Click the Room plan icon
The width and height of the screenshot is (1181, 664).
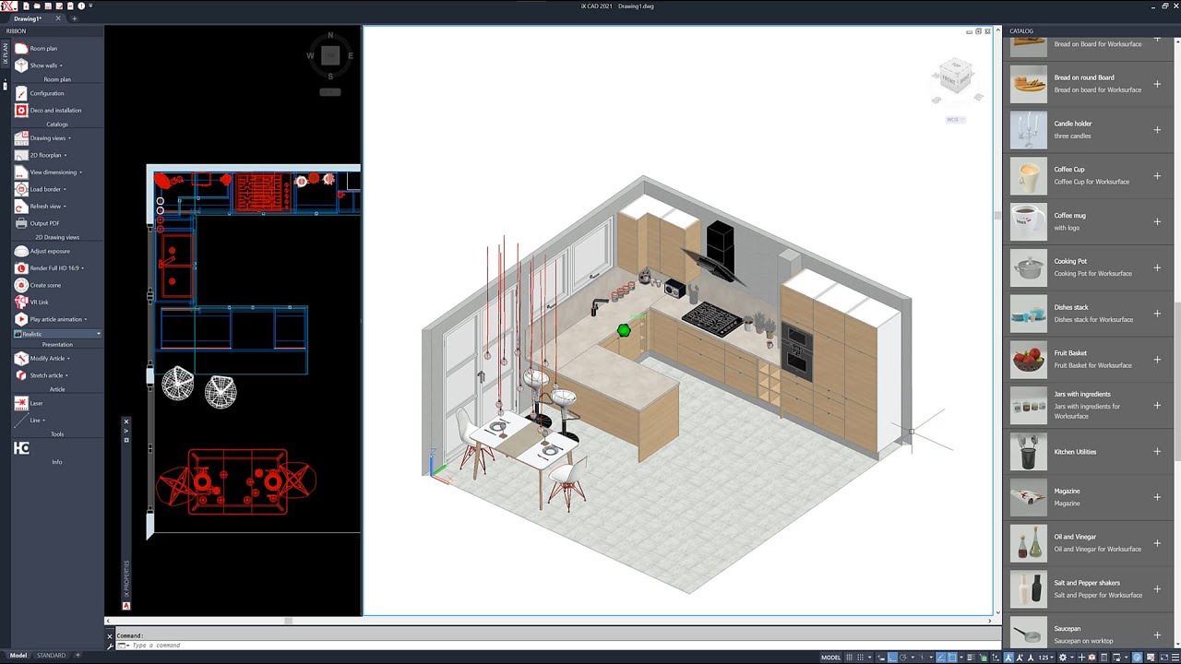click(21, 48)
